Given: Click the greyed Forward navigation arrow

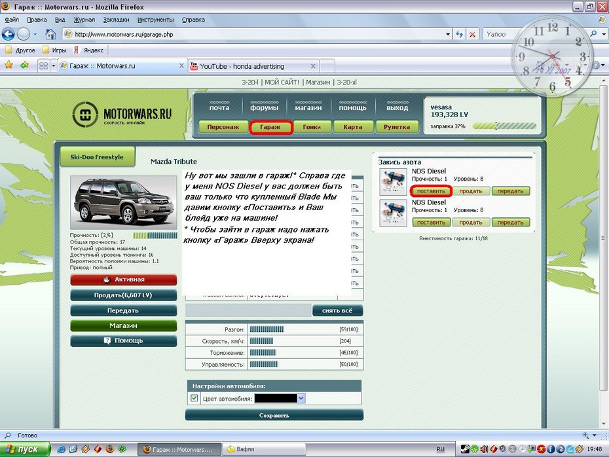Looking at the screenshot, I should pyautogui.click(x=24, y=34).
